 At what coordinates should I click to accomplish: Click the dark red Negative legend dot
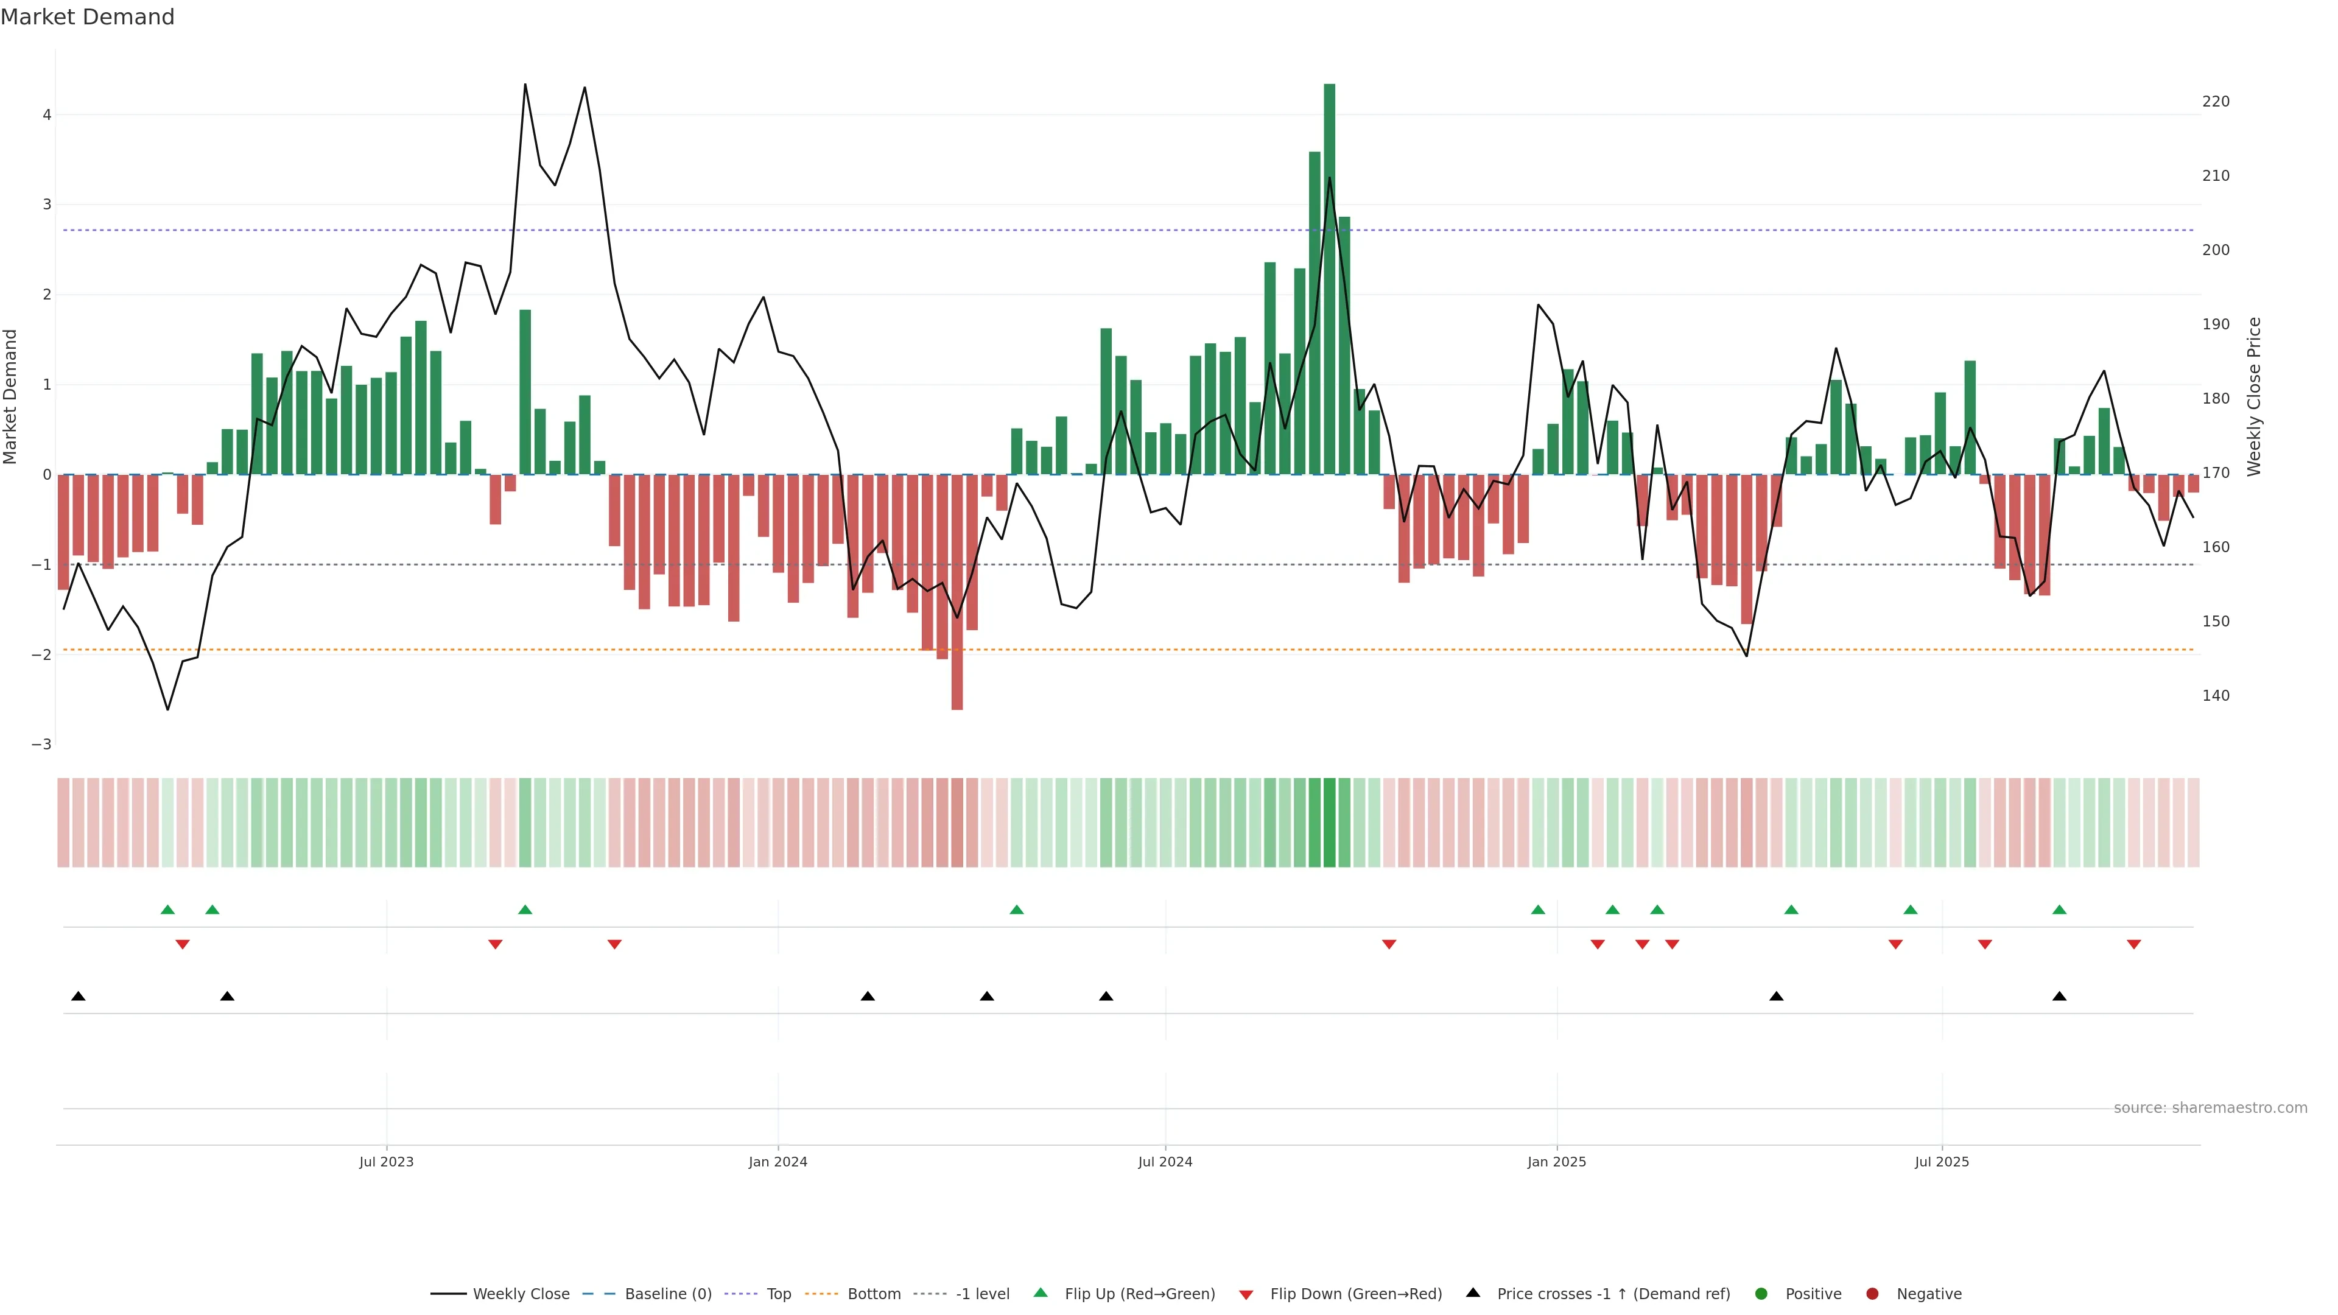pyautogui.click(x=1872, y=1293)
